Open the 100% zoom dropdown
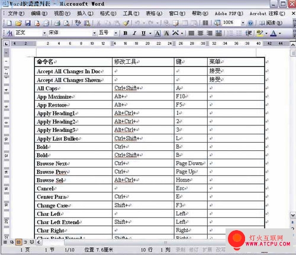This screenshot has height=255, width=296. 243,23
